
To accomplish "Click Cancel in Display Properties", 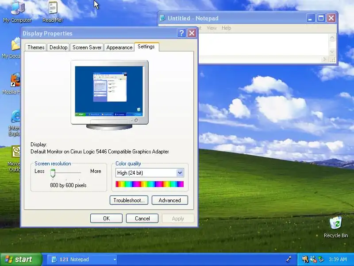I will (x=142, y=218).
